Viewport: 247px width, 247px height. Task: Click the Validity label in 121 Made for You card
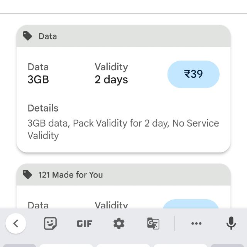pyautogui.click(x=111, y=205)
